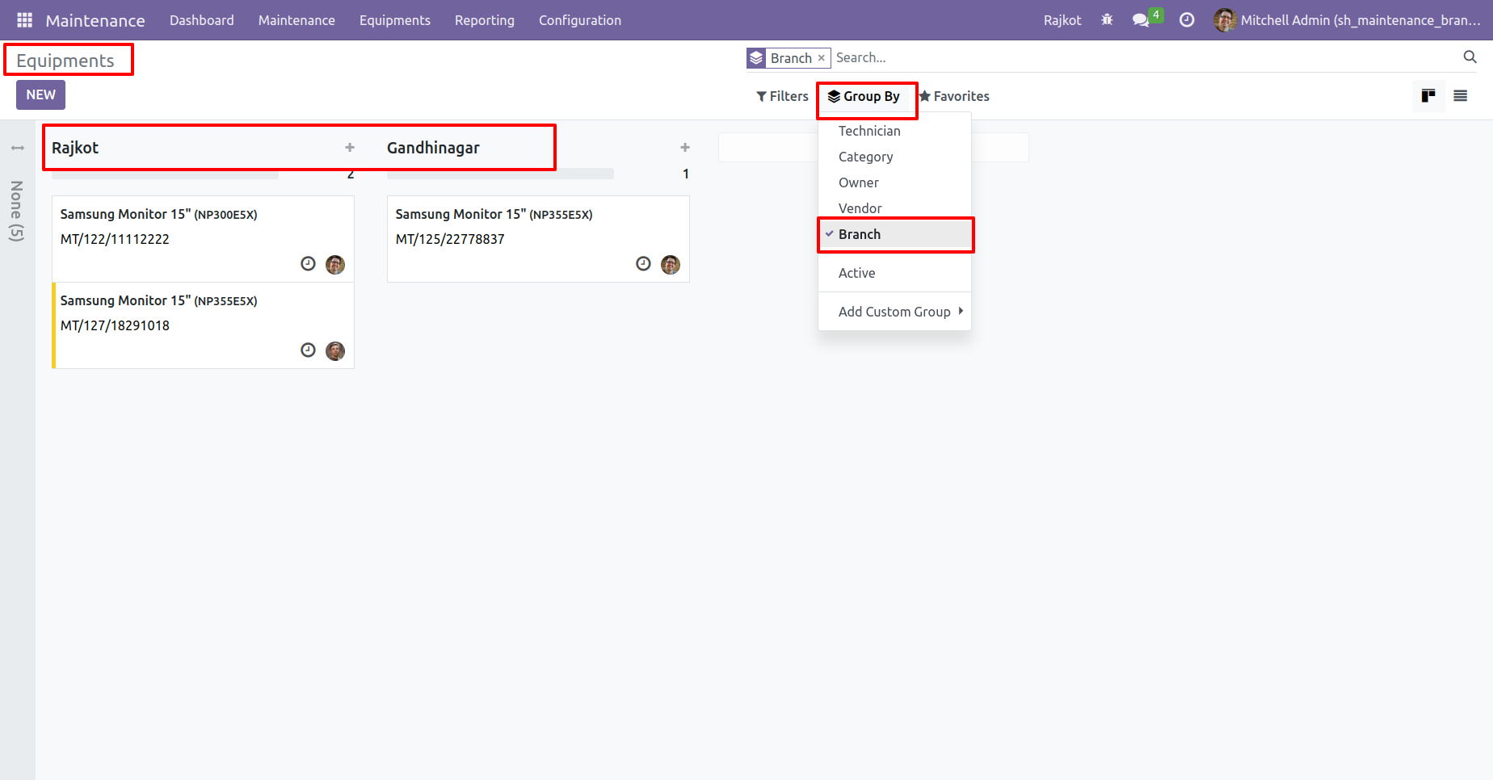Create a new equipment with NEW button
This screenshot has height=780, width=1493.
40,94
